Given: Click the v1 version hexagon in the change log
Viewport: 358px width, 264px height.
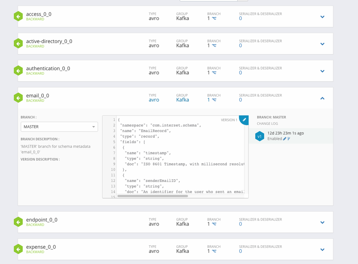Looking at the screenshot, I should [259, 136].
